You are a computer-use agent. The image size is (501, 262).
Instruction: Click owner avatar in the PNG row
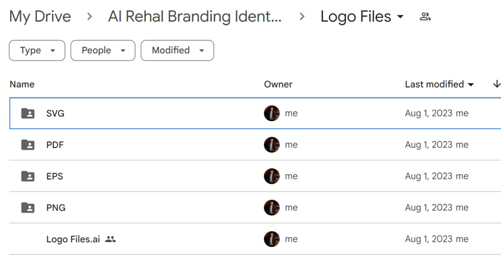coord(272,208)
